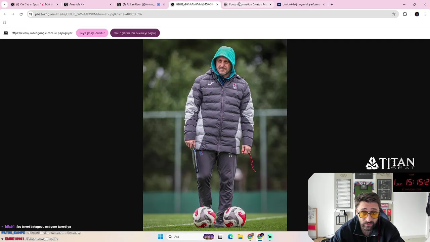The width and height of the screenshot is (430, 242).
Task: Click the media indicator on Furkan Uzun tab
Action: (x=159, y=4)
